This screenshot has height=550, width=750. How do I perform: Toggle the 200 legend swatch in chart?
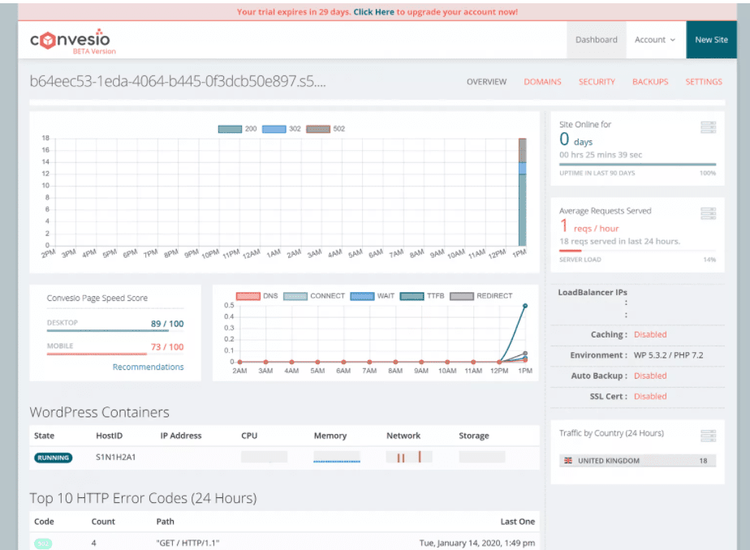pyautogui.click(x=230, y=129)
